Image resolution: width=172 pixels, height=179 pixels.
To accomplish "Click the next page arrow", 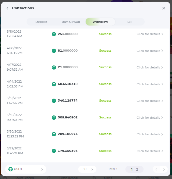I will coord(164,169).
